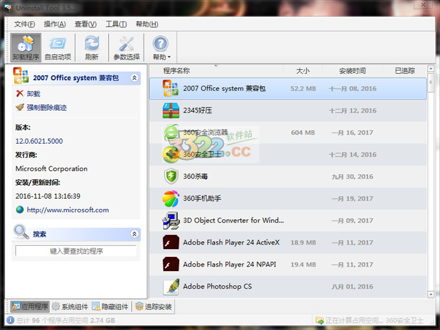Select Adobe Flash Player 24 ActiveX icon
The width and height of the screenshot is (440, 330).
tap(171, 243)
